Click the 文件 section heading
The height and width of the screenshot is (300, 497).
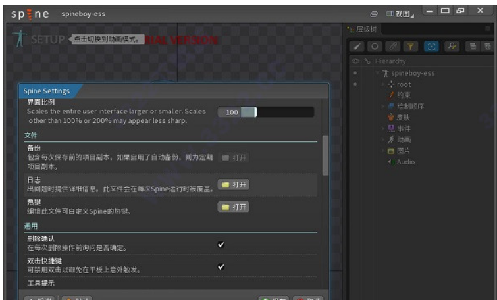coord(31,136)
